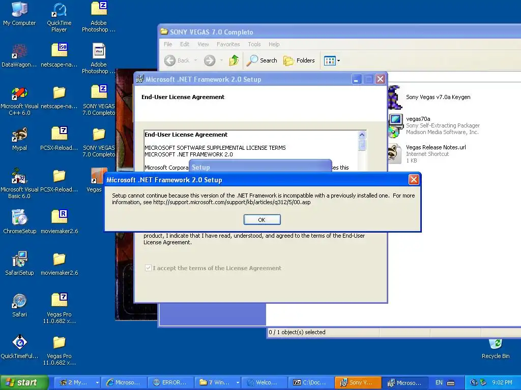The image size is (521, 390).
Task: Select the moviemaker2.6 RAR archive icon
Action: click(59, 222)
